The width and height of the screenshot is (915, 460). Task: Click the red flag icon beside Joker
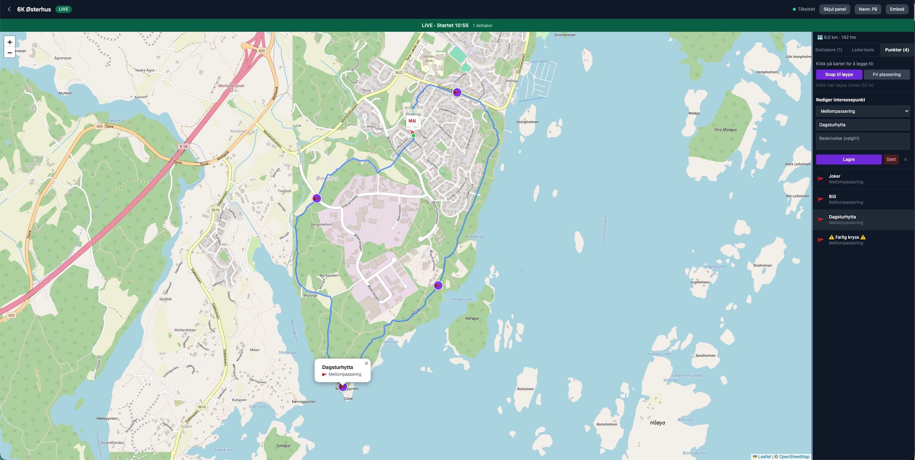click(x=821, y=179)
